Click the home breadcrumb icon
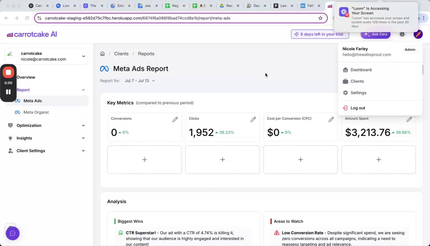This screenshot has width=430, height=246. (x=102, y=54)
